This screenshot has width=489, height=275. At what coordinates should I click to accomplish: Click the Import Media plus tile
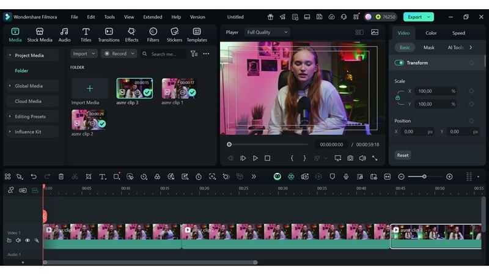point(90,89)
